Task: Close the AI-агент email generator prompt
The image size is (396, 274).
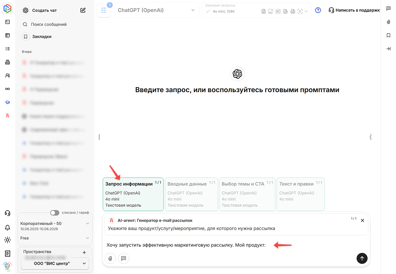Action: (x=362, y=220)
